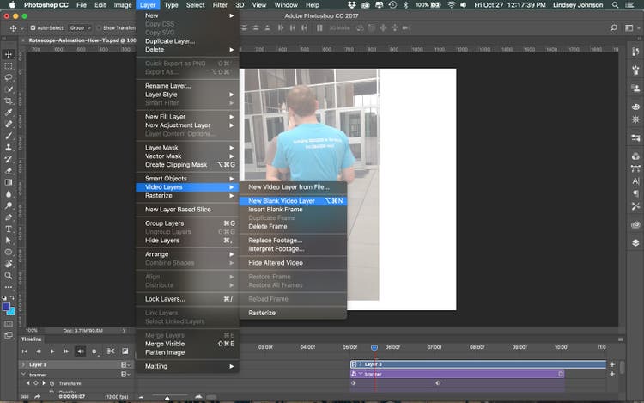Screen dimensions: 644x403
Task: Expand the Layer 3 timeline track
Action: 23,364
